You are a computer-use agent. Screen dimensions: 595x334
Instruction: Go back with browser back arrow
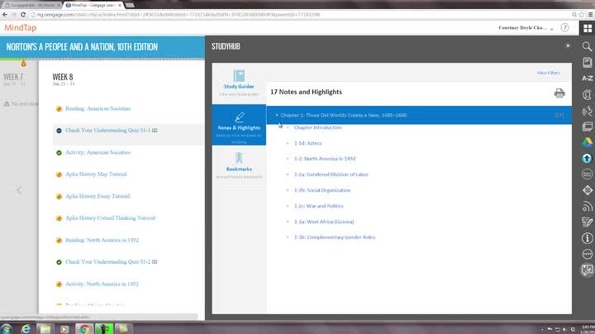tap(5, 14)
